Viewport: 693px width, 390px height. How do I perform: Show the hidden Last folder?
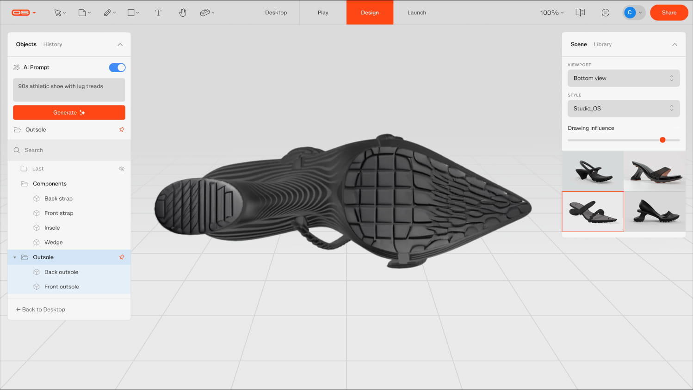pyautogui.click(x=122, y=169)
